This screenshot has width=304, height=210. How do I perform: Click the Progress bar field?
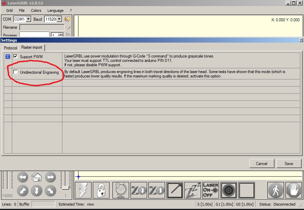coord(34,34)
